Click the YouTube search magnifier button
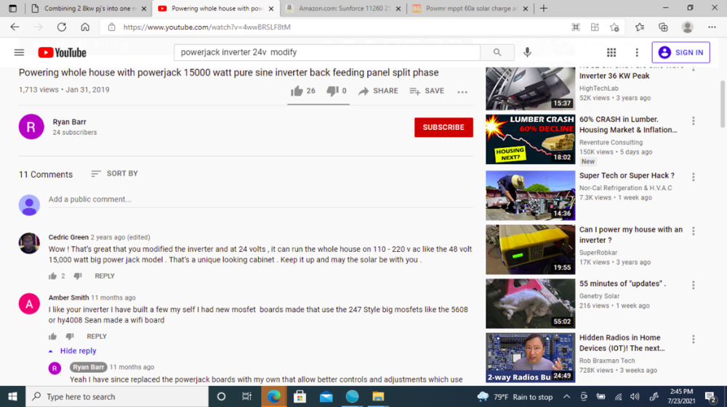The height and width of the screenshot is (407, 727). (497, 52)
